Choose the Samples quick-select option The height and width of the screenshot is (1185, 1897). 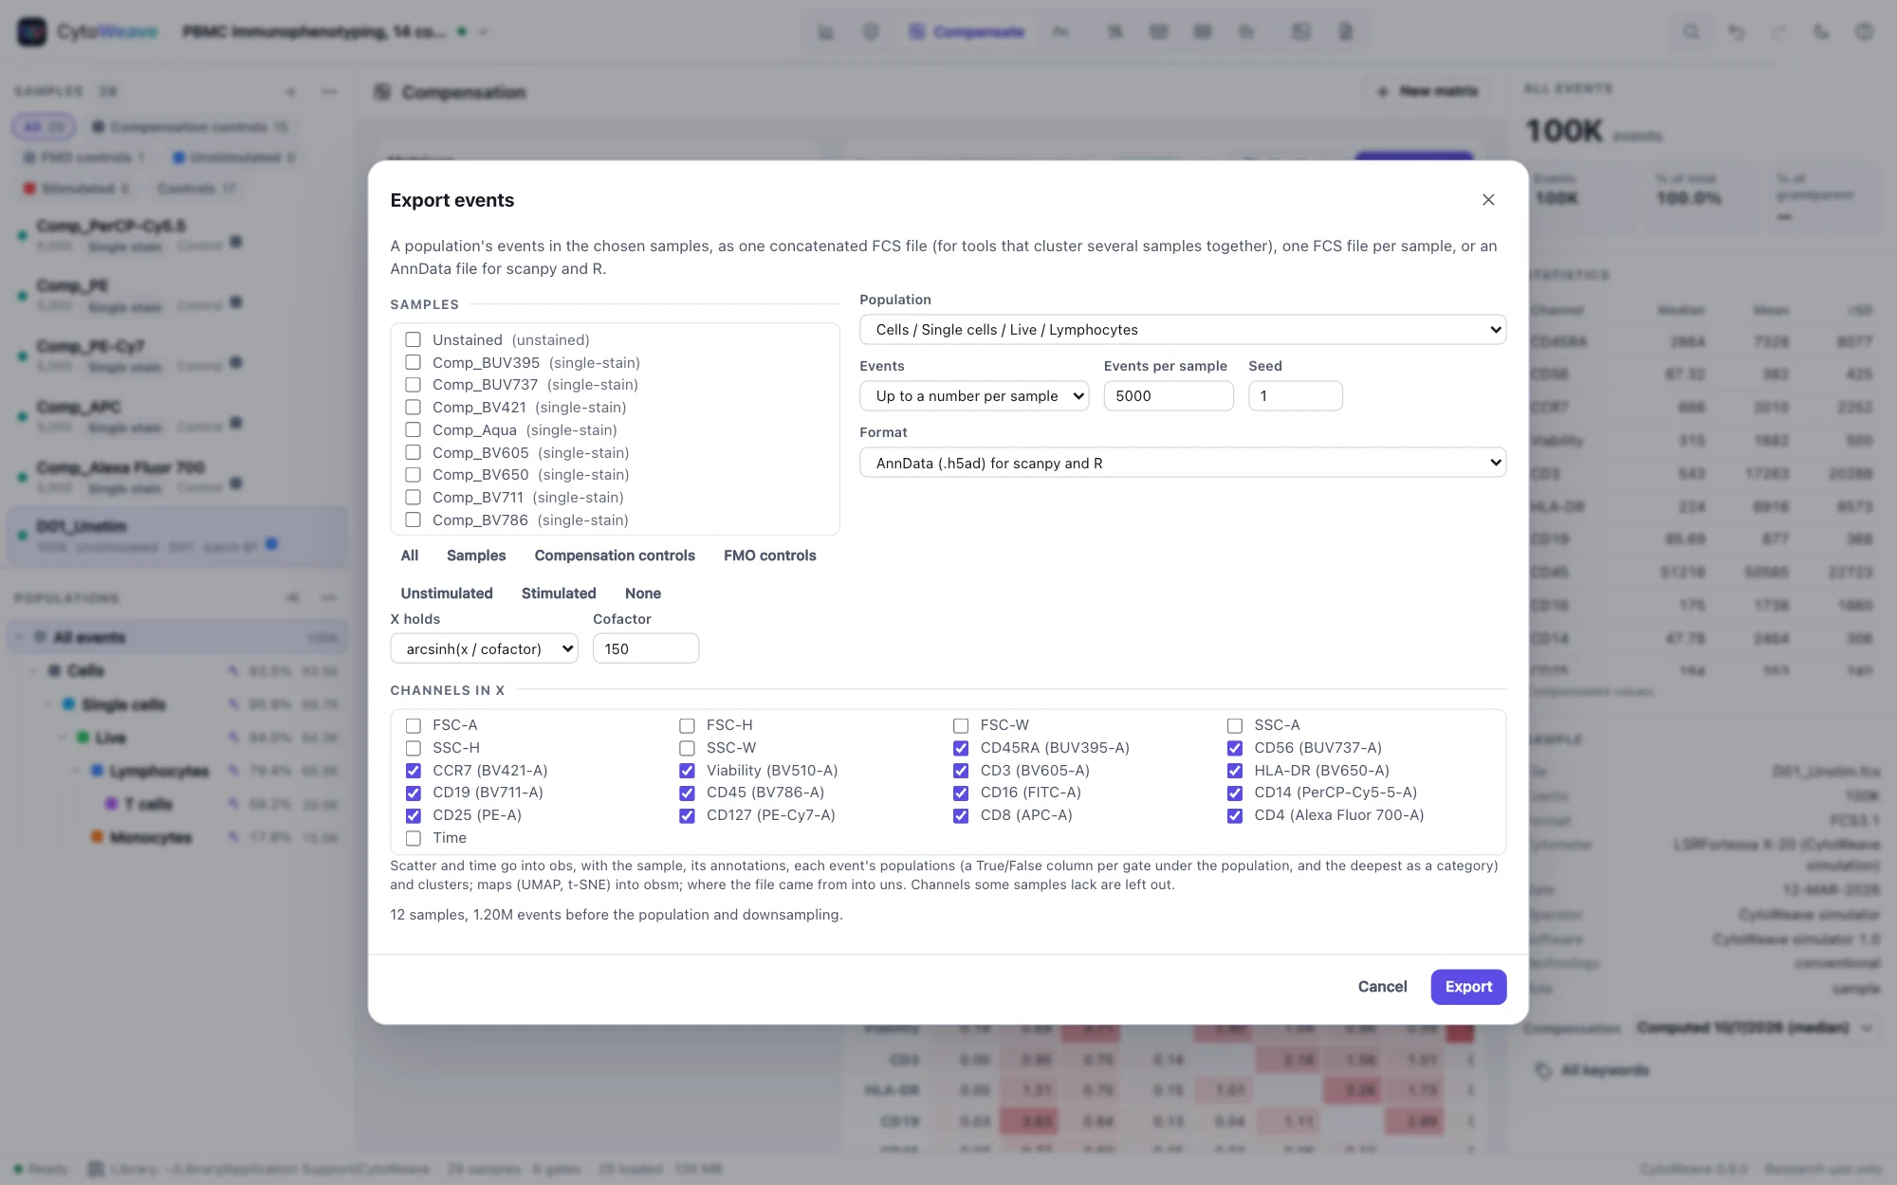(x=476, y=556)
